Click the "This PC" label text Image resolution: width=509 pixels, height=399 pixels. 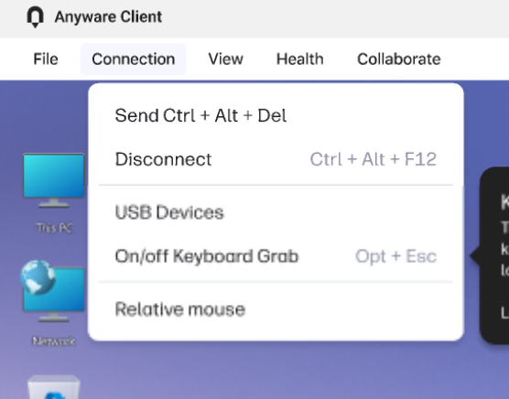[54, 228]
